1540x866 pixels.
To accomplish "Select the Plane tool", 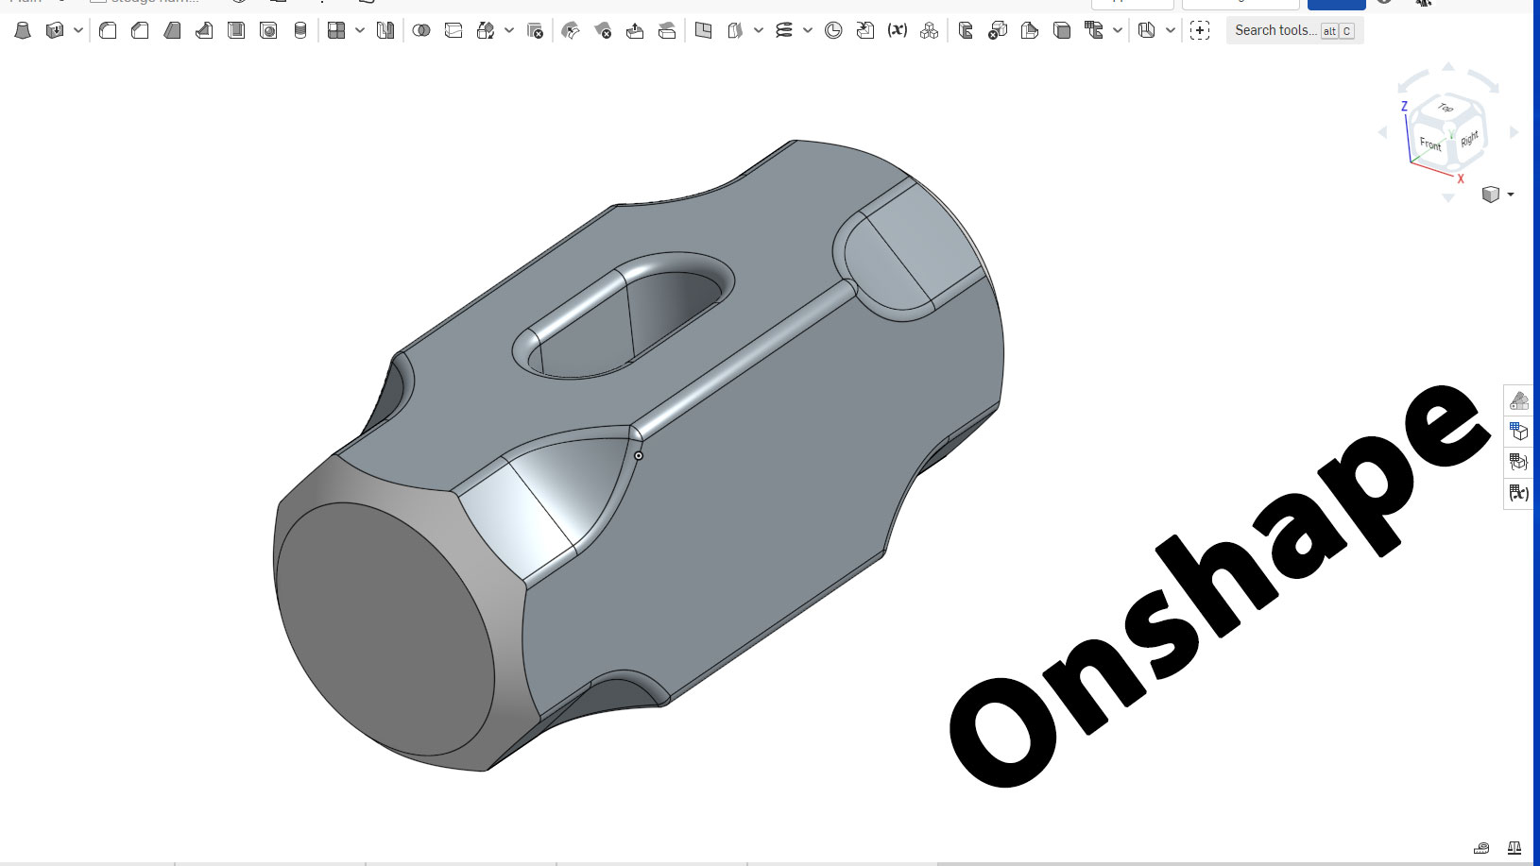I will [x=703, y=31].
